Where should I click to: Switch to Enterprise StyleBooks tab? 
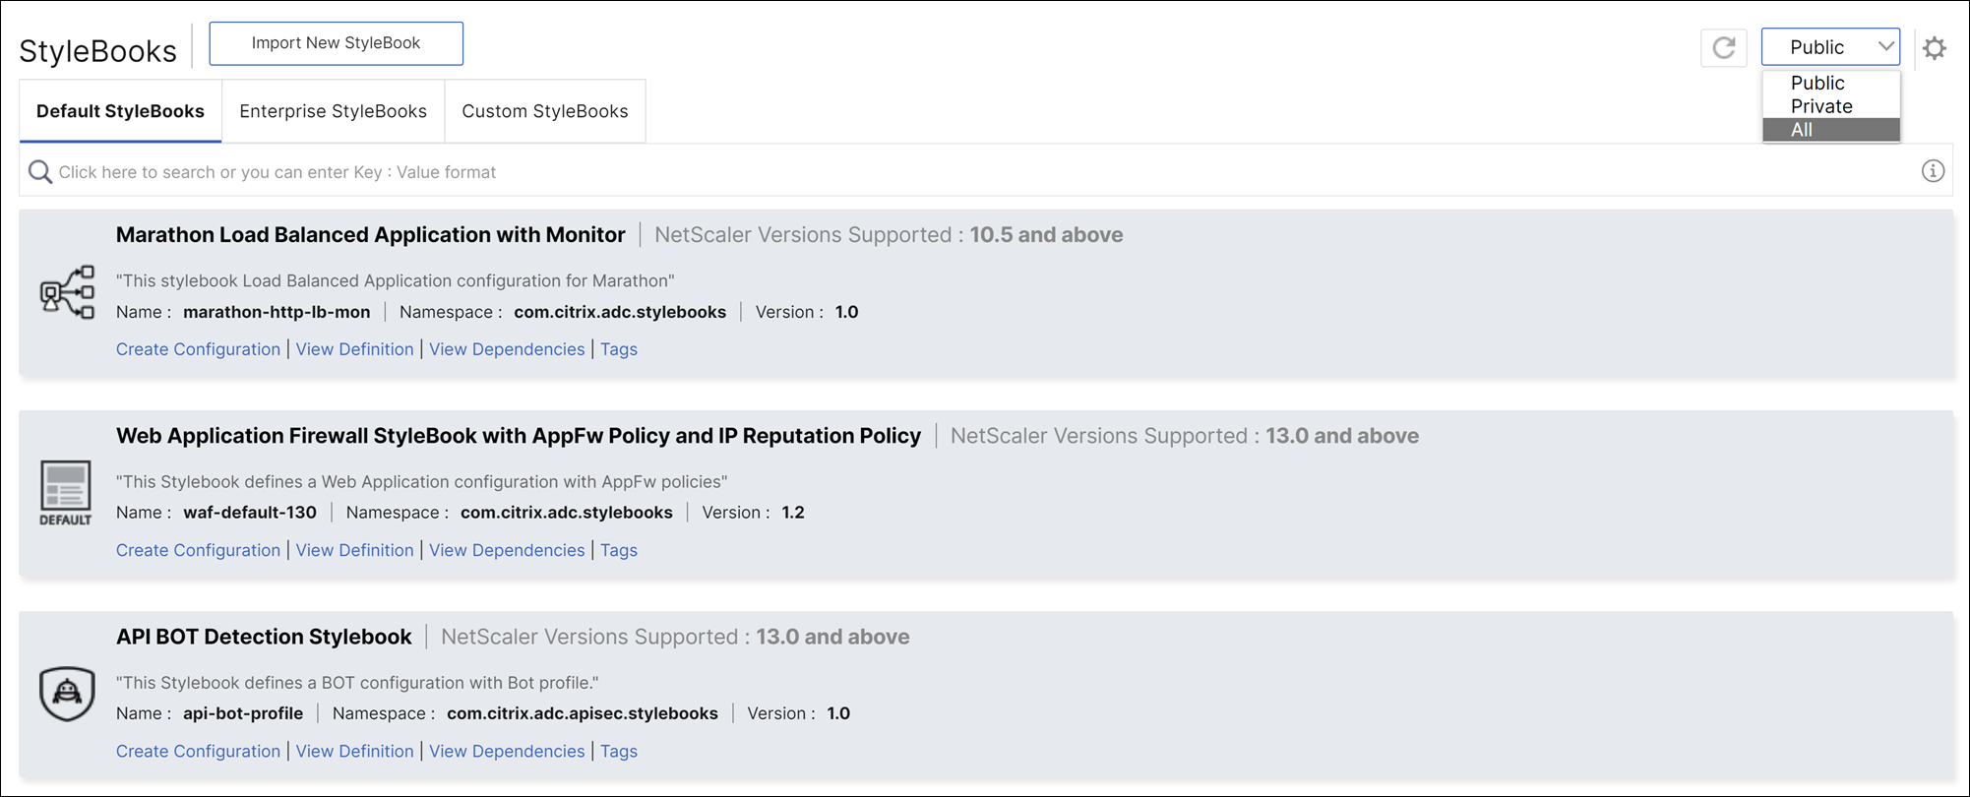[333, 111]
